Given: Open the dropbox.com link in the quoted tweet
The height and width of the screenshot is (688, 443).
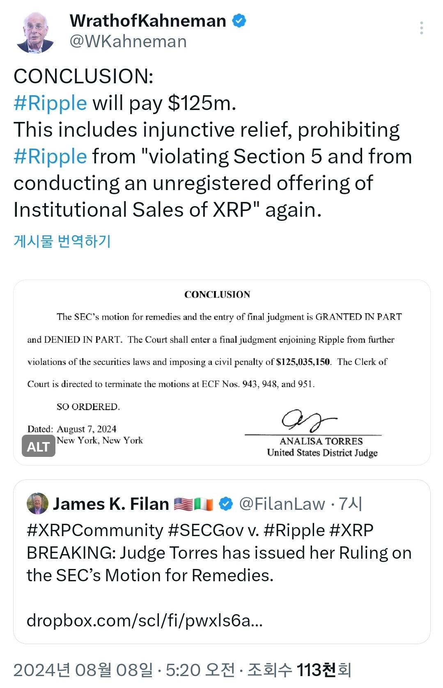Looking at the screenshot, I should [x=145, y=620].
